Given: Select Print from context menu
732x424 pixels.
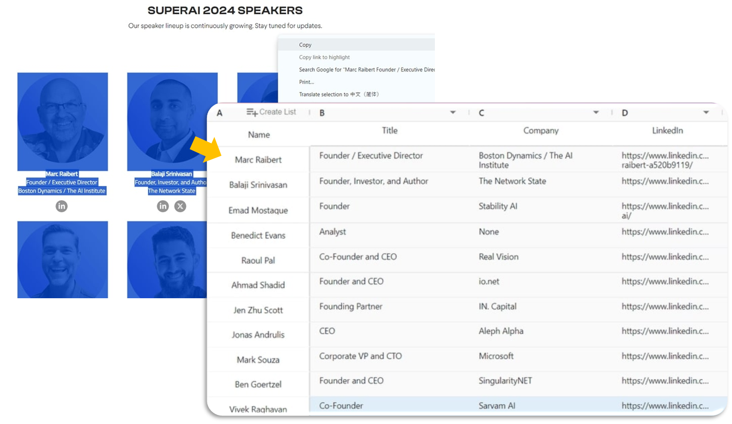Looking at the screenshot, I should [307, 82].
